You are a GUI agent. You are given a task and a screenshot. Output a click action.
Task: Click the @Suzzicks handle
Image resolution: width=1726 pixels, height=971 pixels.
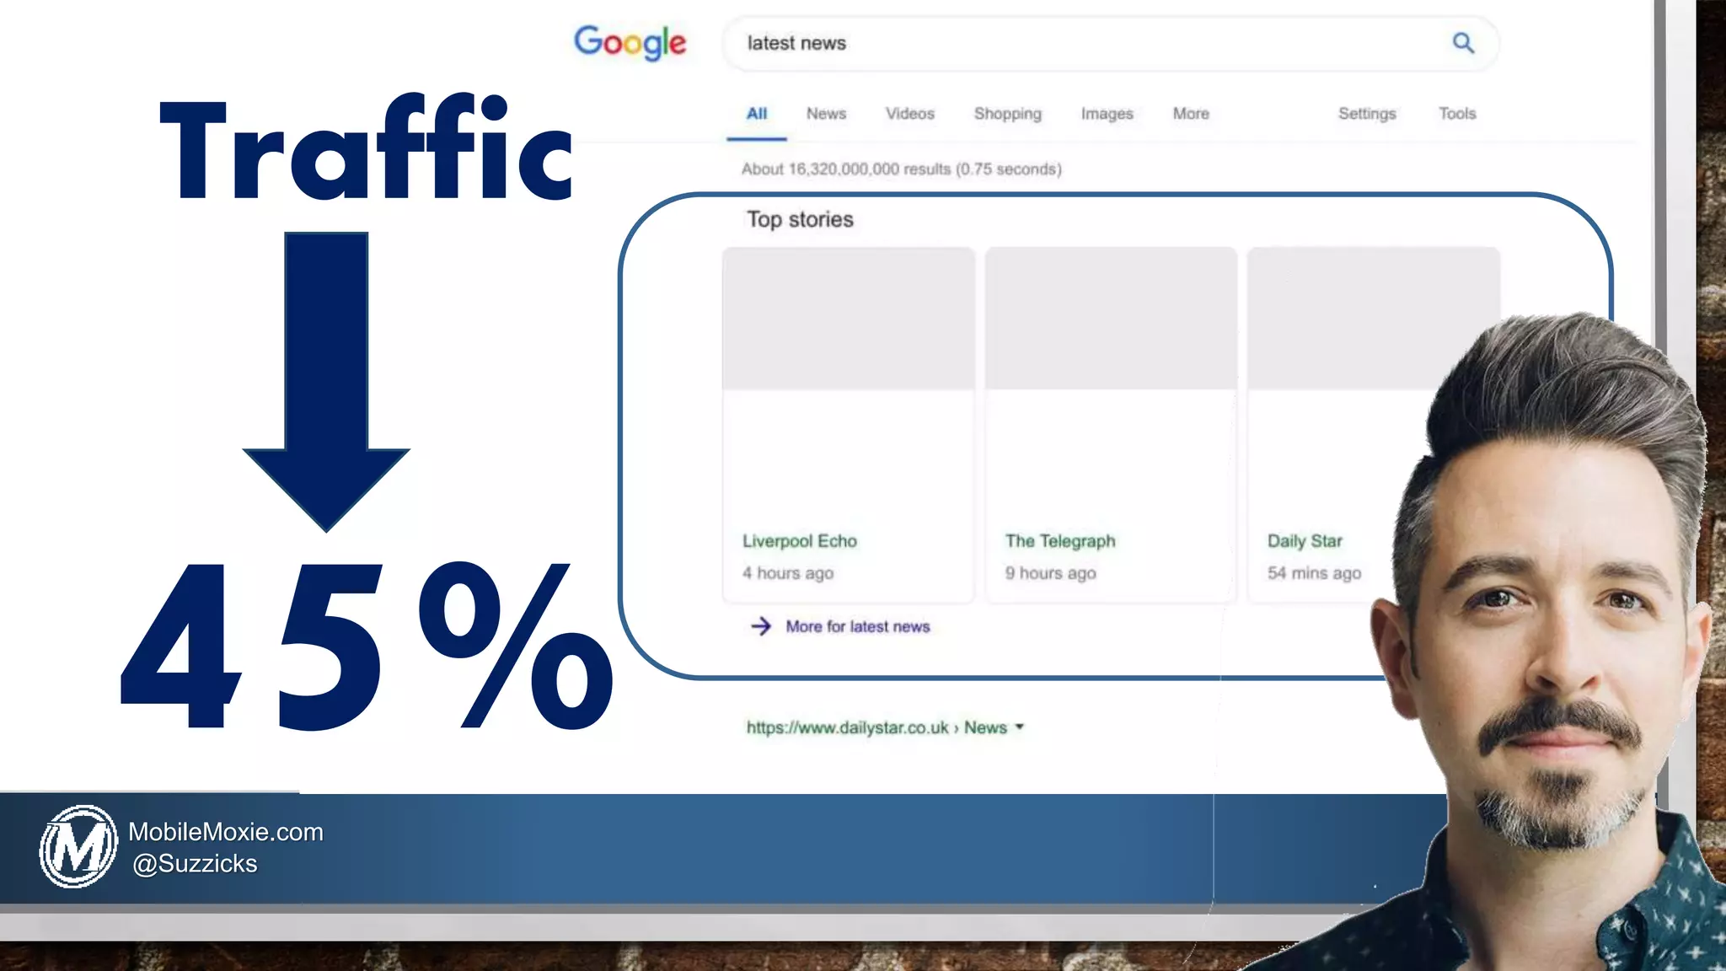tap(195, 864)
